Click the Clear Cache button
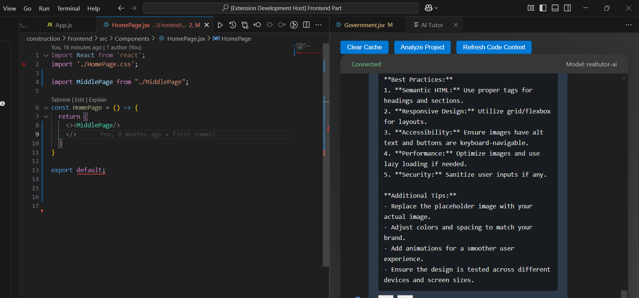This screenshot has height=298, width=639. 364,47
